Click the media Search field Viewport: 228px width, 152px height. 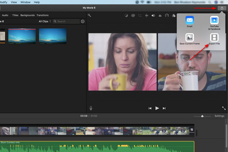click(x=66, y=21)
